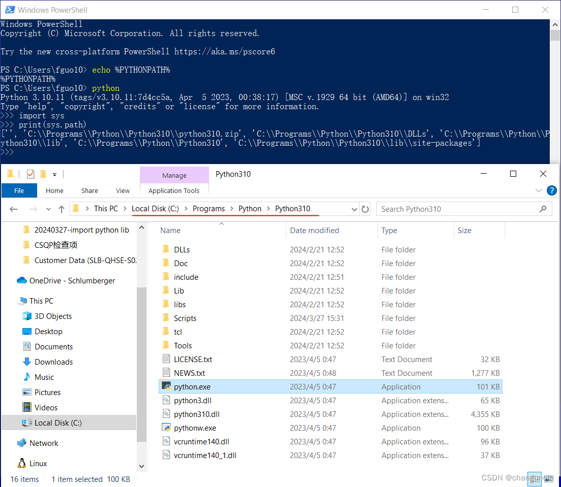Screen dimensions: 561x487
Task: Open the File menu tab
Action: (x=19, y=190)
